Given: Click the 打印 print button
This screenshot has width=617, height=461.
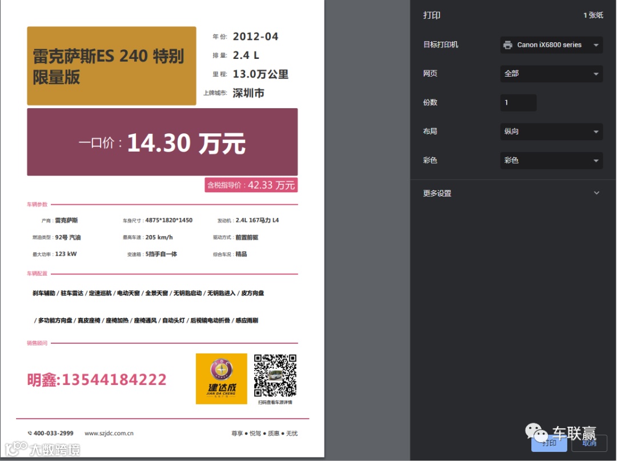Looking at the screenshot, I should coord(549,443).
